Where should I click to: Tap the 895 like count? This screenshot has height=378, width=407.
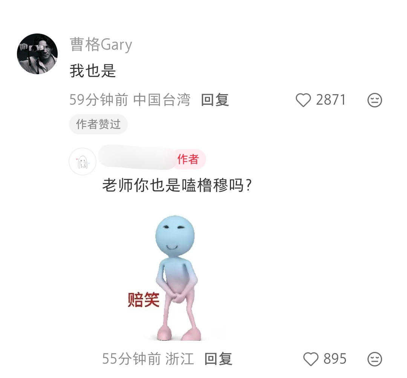click(335, 359)
